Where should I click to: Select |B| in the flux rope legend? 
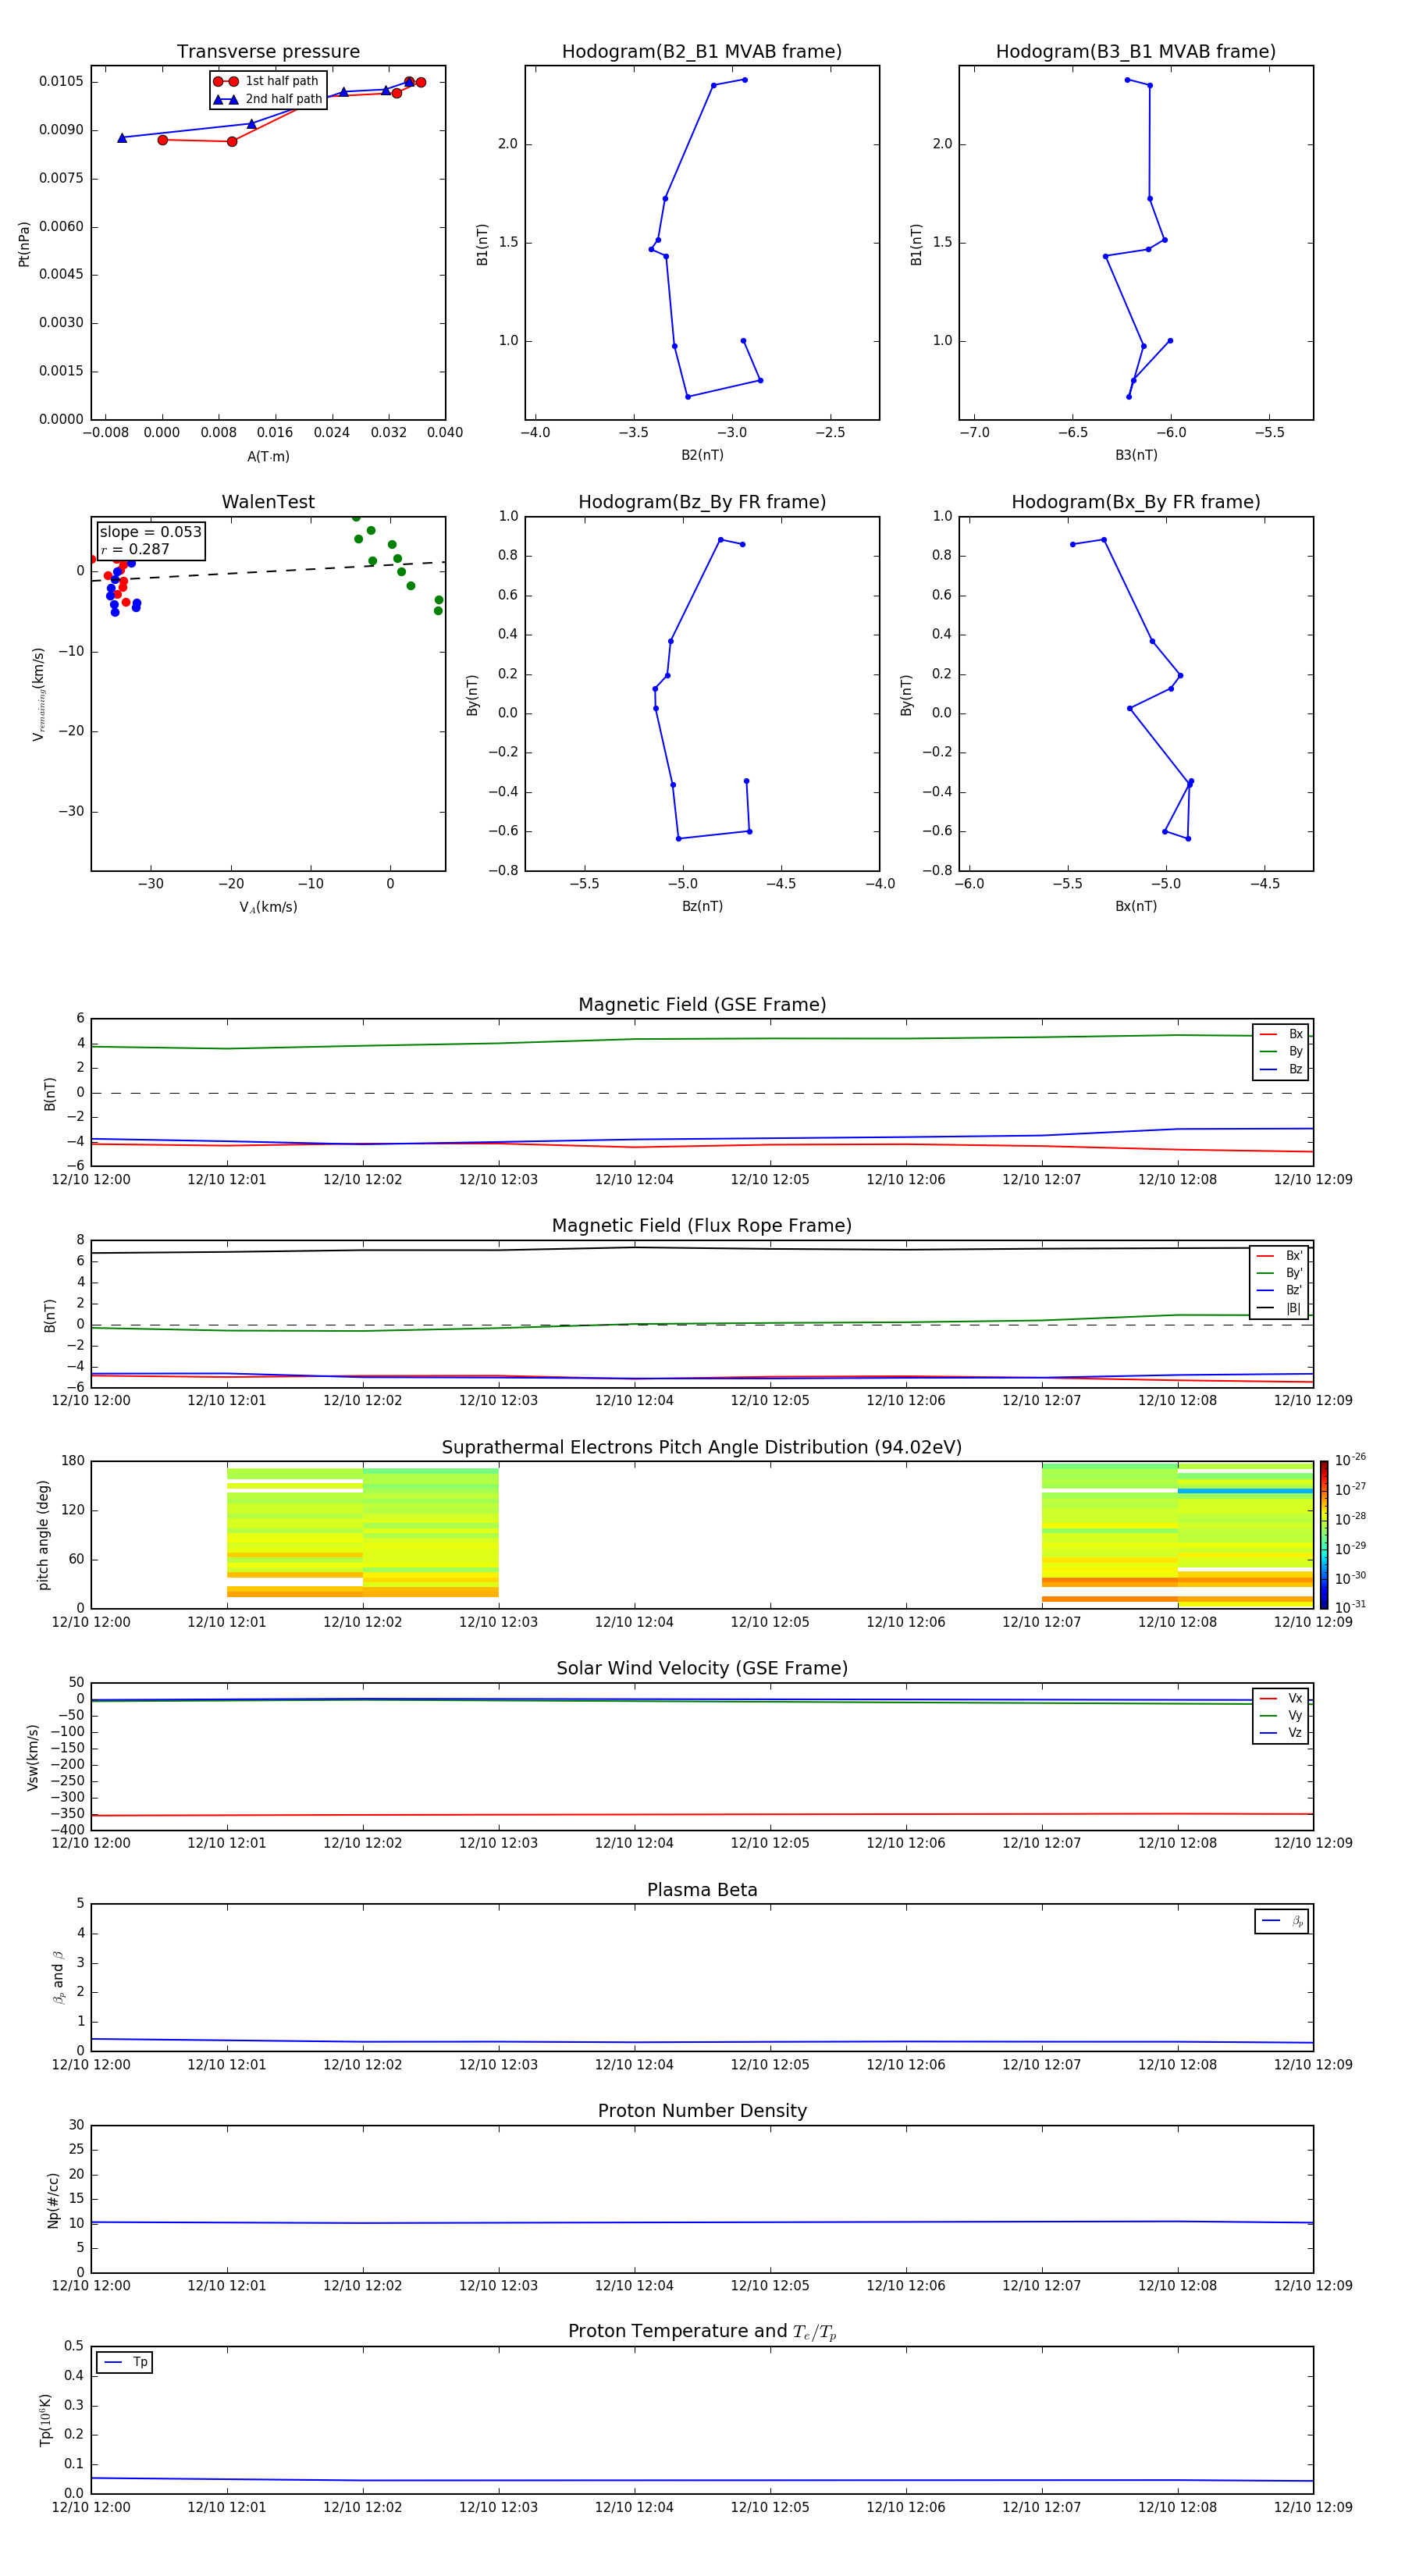pyautogui.click(x=1280, y=1308)
